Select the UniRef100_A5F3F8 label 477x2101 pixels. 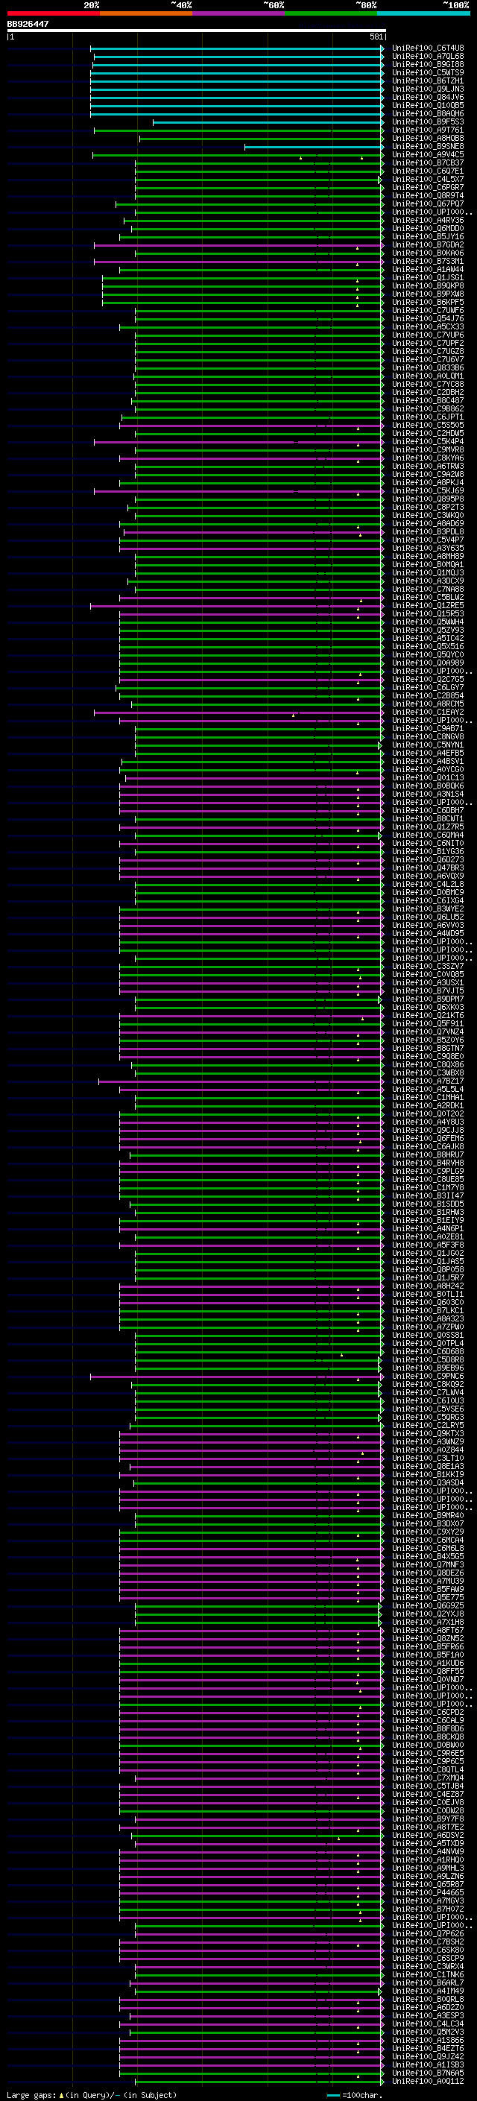428,1245
